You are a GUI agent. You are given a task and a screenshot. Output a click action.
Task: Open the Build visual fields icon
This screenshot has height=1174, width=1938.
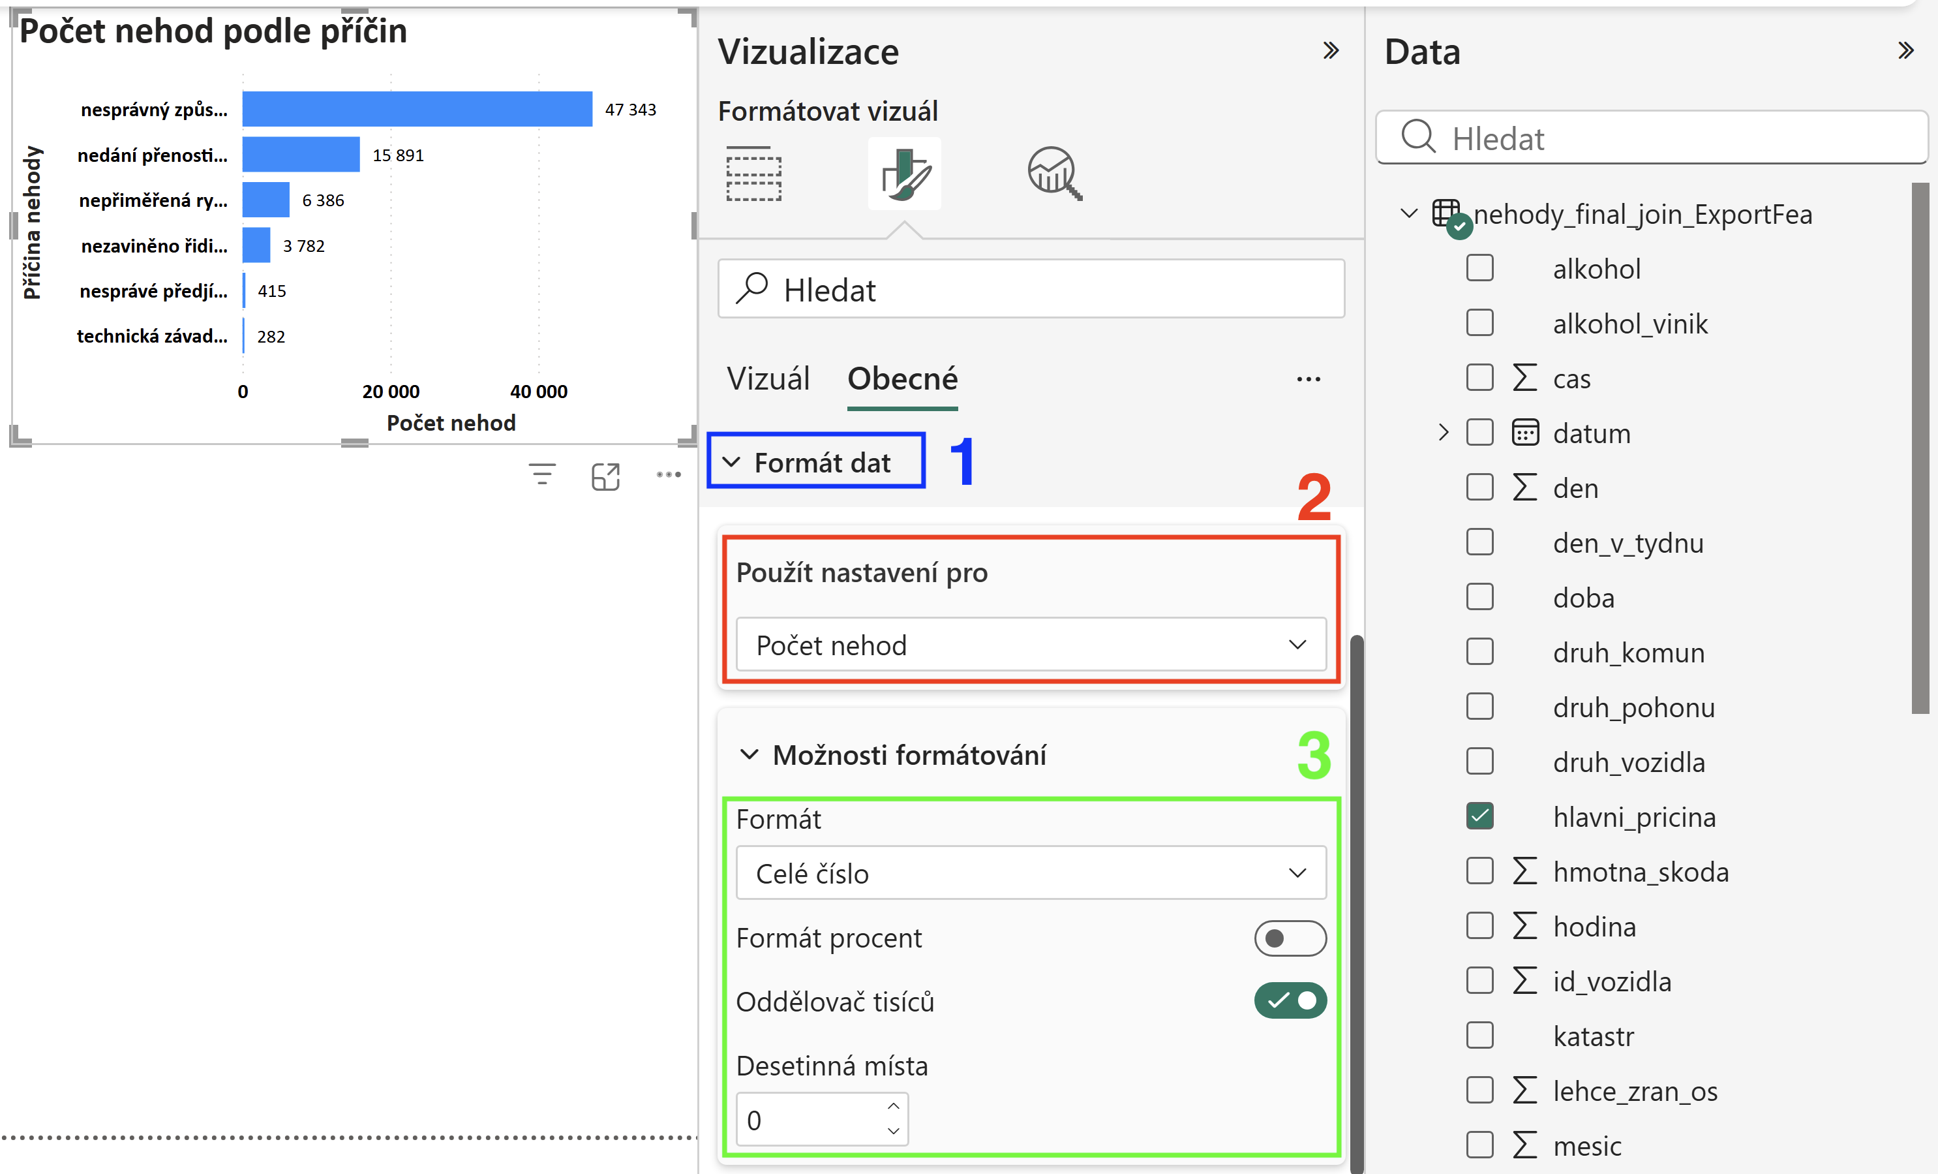pyautogui.click(x=753, y=173)
